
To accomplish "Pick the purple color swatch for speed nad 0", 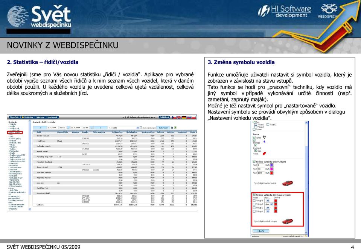I will (271, 165).
